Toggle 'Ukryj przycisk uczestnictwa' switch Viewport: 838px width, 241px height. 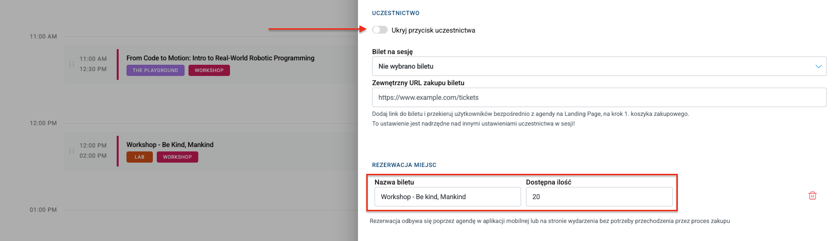[x=379, y=30]
